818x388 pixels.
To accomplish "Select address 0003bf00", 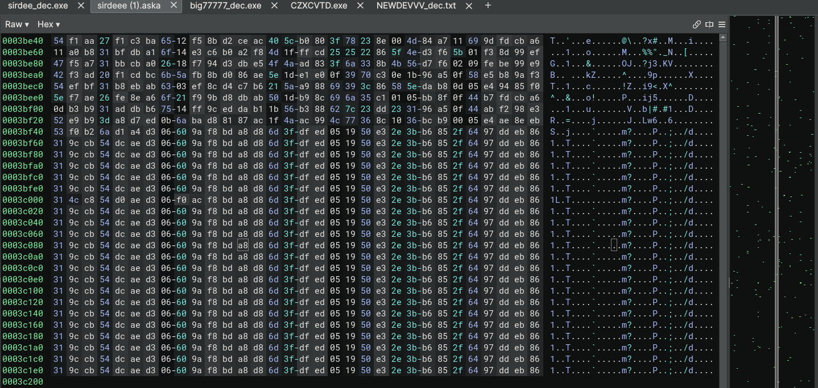I will 23,109.
